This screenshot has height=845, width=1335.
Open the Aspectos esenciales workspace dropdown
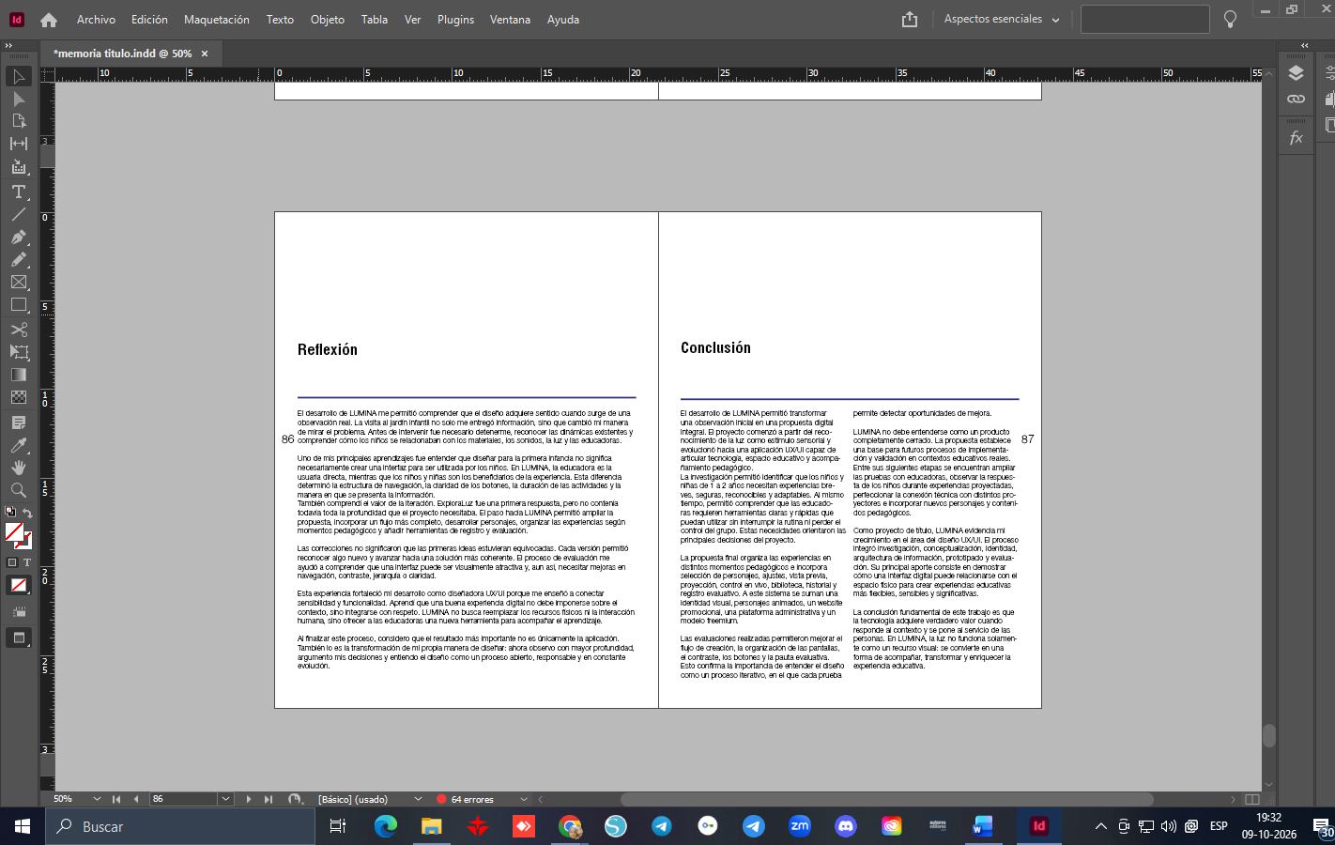pyautogui.click(x=1002, y=19)
